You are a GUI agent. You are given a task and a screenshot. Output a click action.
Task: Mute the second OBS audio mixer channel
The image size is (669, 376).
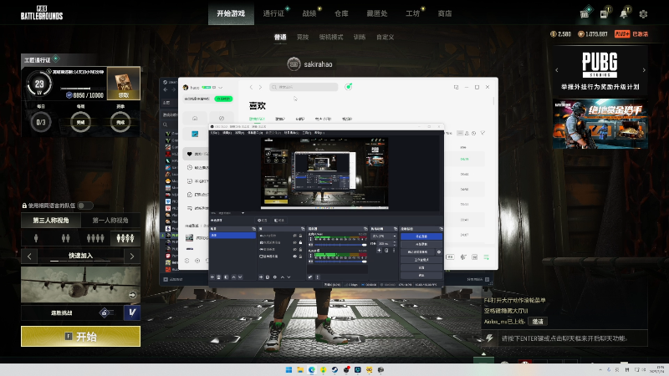pyautogui.click(x=310, y=262)
